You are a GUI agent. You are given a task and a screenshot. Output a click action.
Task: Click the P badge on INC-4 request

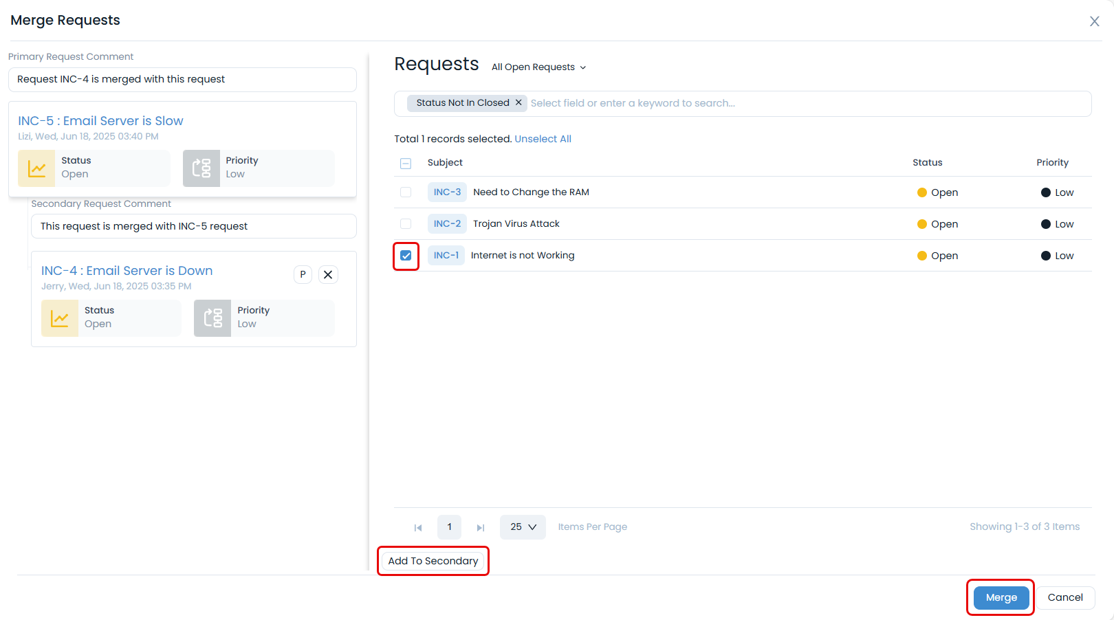[x=303, y=274]
